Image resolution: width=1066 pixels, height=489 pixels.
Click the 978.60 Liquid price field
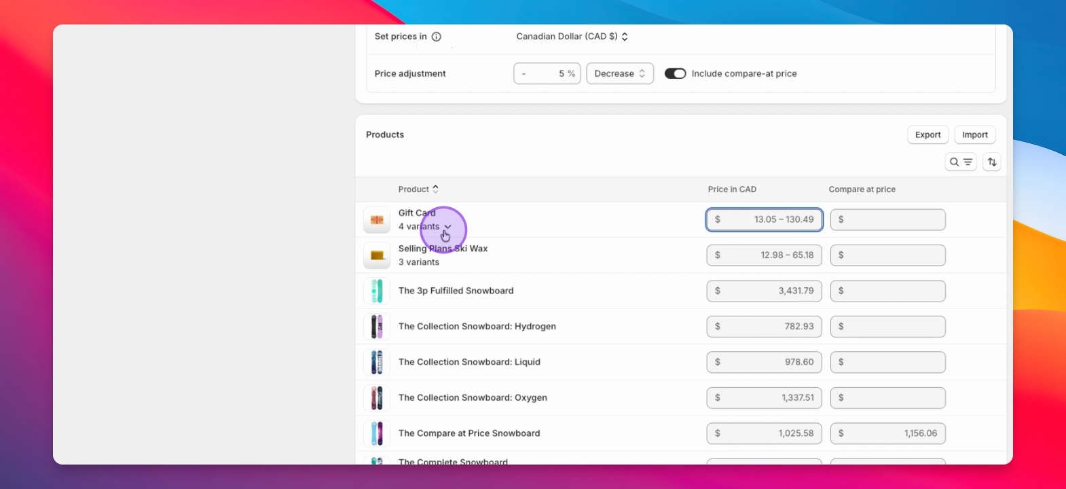(x=765, y=362)
